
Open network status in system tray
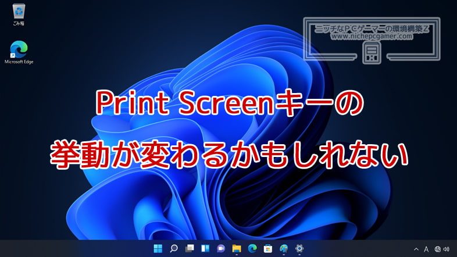point(437,249)
